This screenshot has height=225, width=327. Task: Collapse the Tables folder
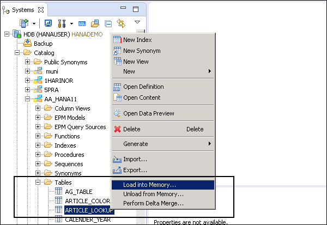point(38,183)
